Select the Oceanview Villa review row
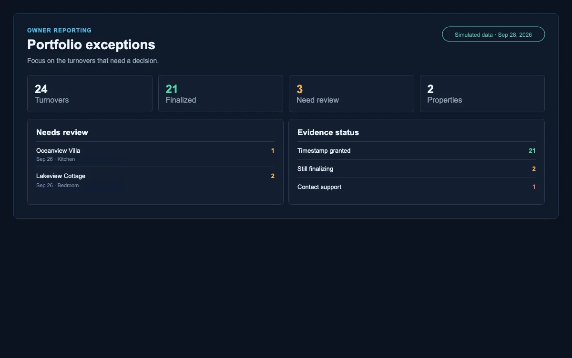Viewport: 572px width, 358px height. click(155, 154)
